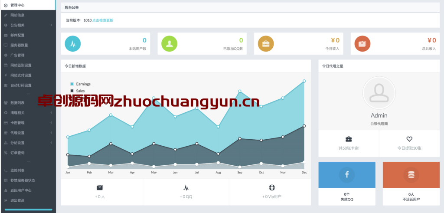Click the user icon beside 返回用户中心
The image size is (444, 213).
point(6,190)
